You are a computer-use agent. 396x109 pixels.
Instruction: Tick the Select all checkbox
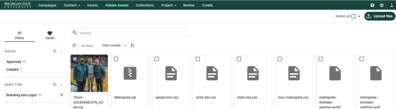353,16
